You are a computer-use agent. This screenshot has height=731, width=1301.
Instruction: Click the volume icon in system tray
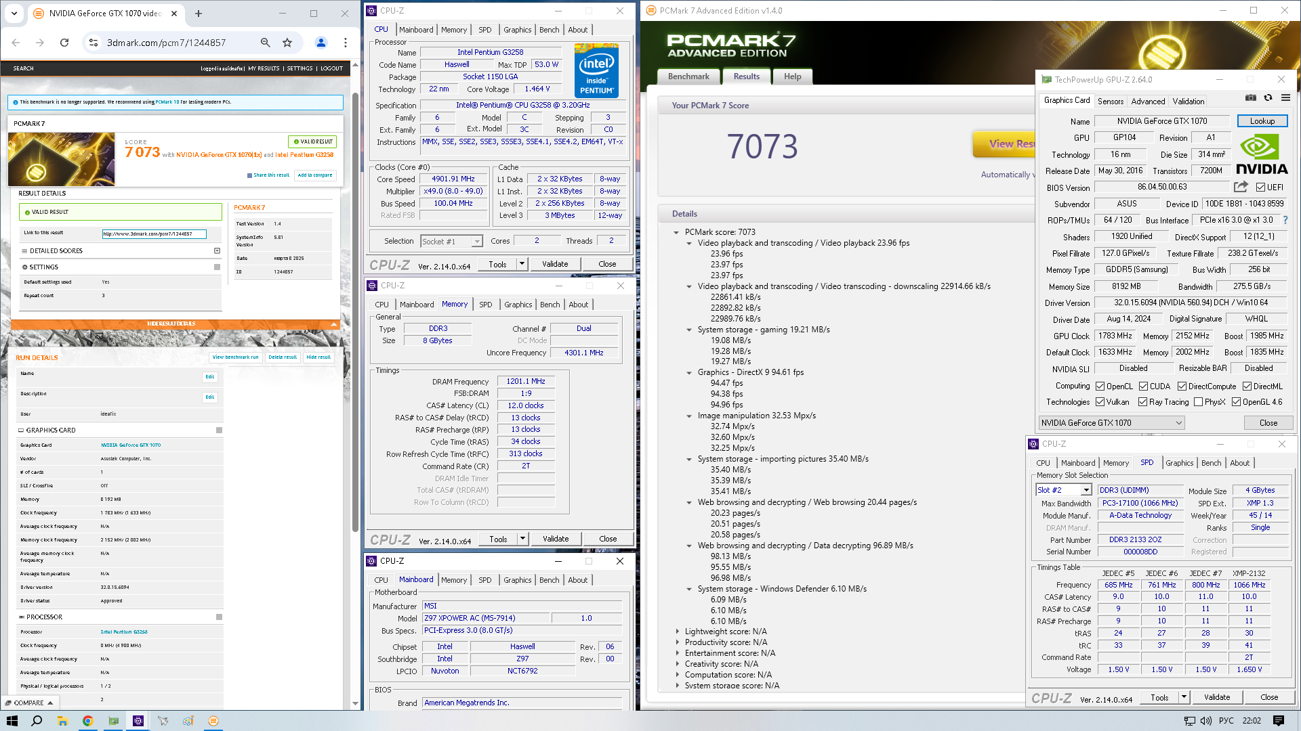(x=1206, y=721)
